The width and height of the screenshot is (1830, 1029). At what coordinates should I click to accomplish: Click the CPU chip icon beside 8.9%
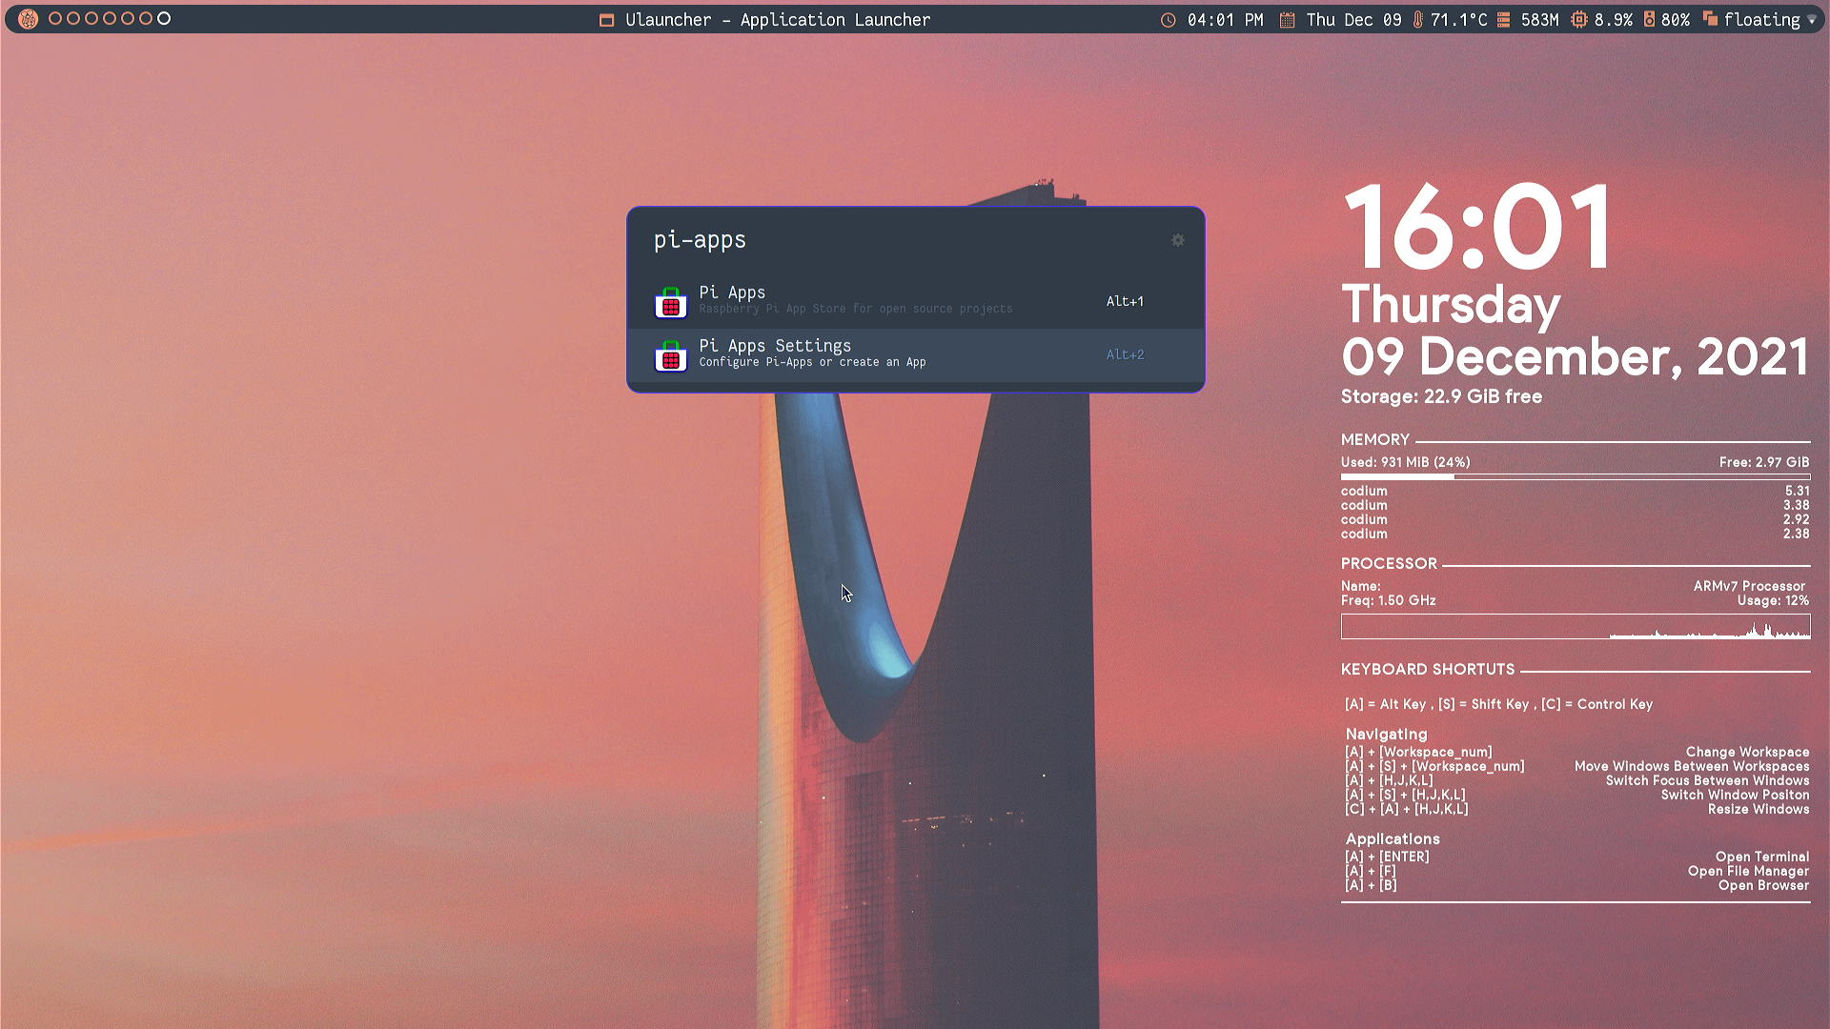point(1579,20)
